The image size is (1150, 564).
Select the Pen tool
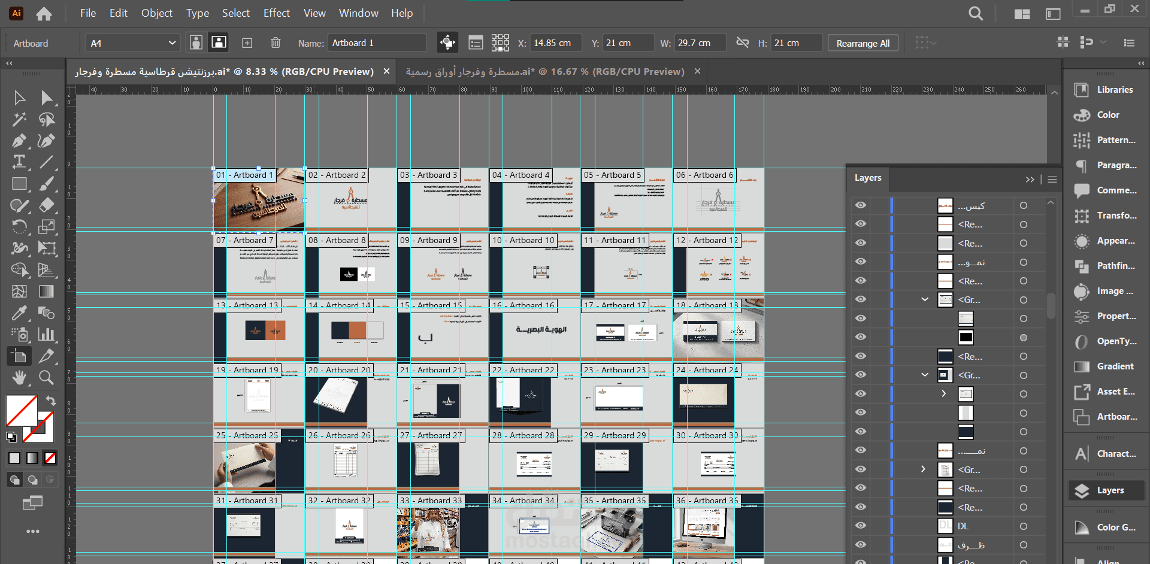[x=19, y=141]
